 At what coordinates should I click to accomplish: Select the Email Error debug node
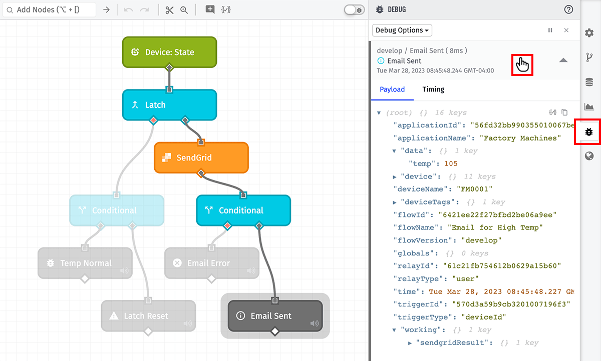pos(212,263)
